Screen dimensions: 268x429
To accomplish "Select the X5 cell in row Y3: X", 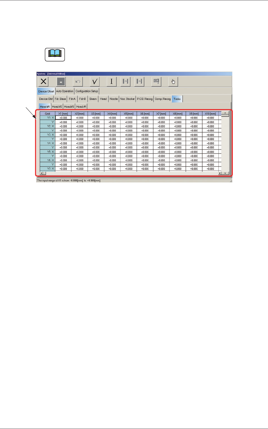I will 129,135.
